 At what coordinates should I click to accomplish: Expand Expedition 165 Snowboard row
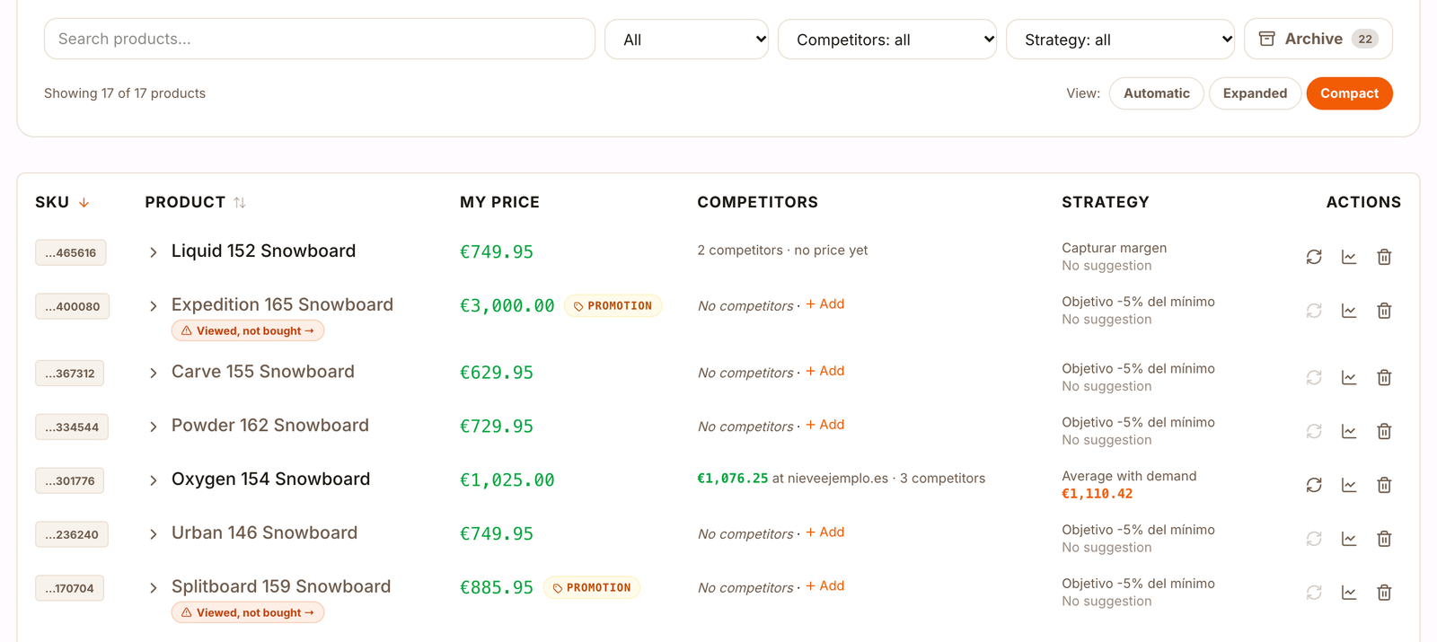point(153,306)
